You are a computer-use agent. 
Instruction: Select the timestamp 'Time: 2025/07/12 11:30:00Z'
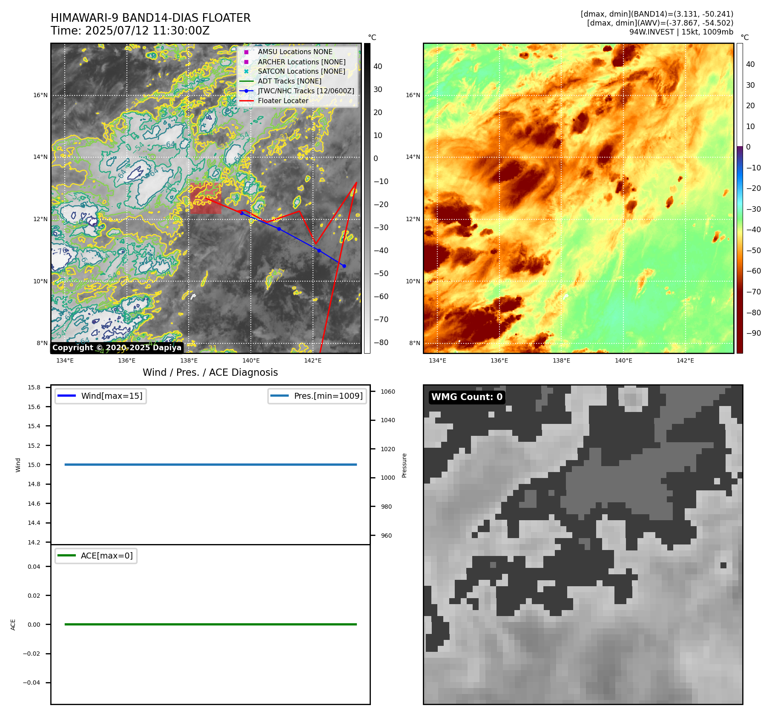coord(130,31)
